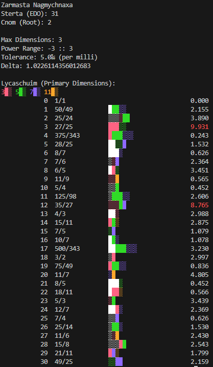Select the "Tolerance: 5.0‰ (per milli)" line

pos(49,57)
